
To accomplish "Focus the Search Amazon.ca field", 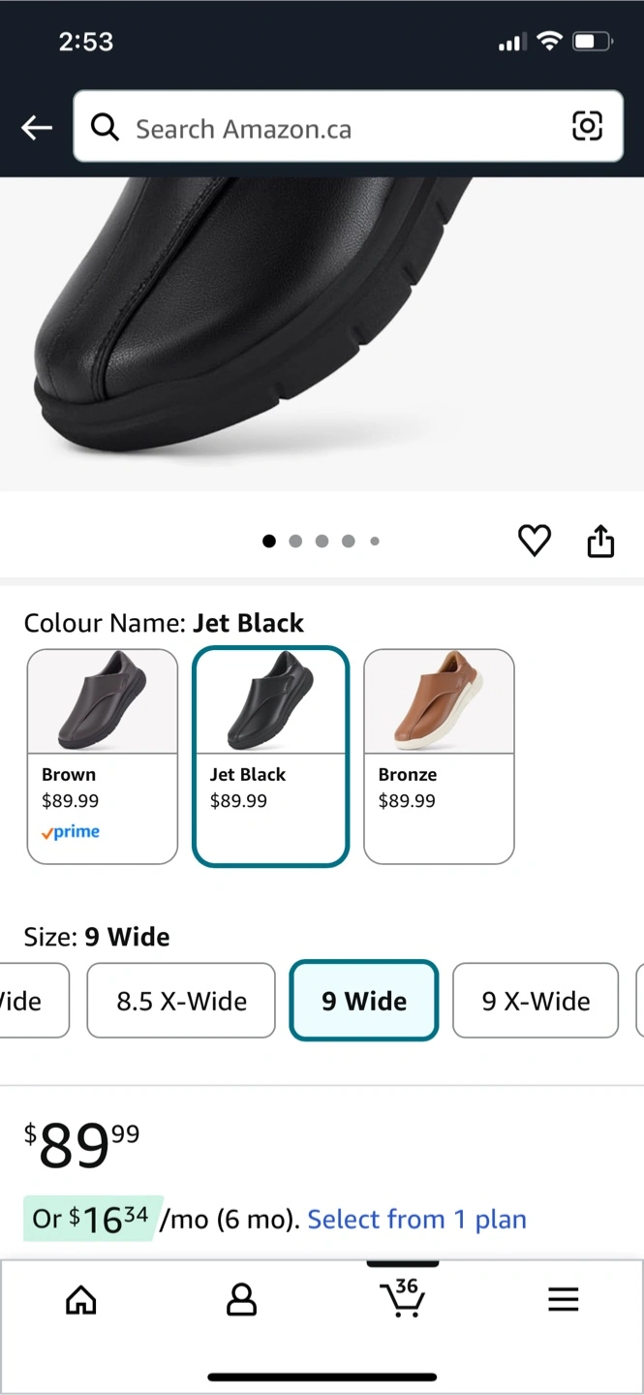I will coord(348,126).
